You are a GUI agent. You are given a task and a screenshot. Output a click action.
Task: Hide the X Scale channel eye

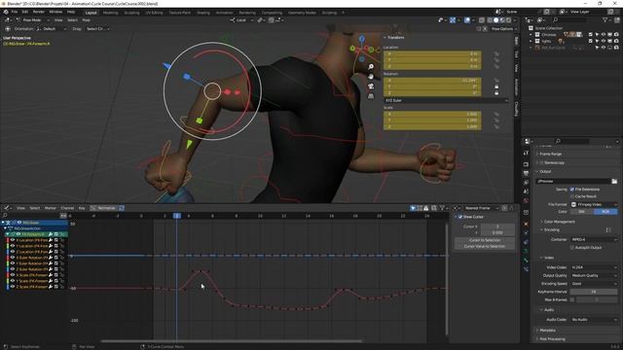(13, 275)
